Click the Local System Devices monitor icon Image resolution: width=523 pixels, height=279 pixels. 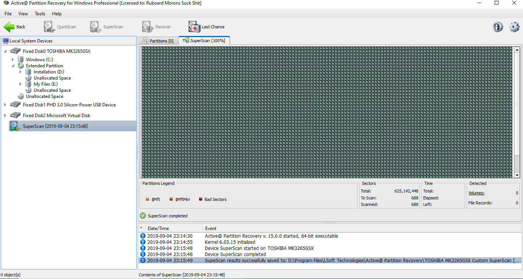click(6, 41)
